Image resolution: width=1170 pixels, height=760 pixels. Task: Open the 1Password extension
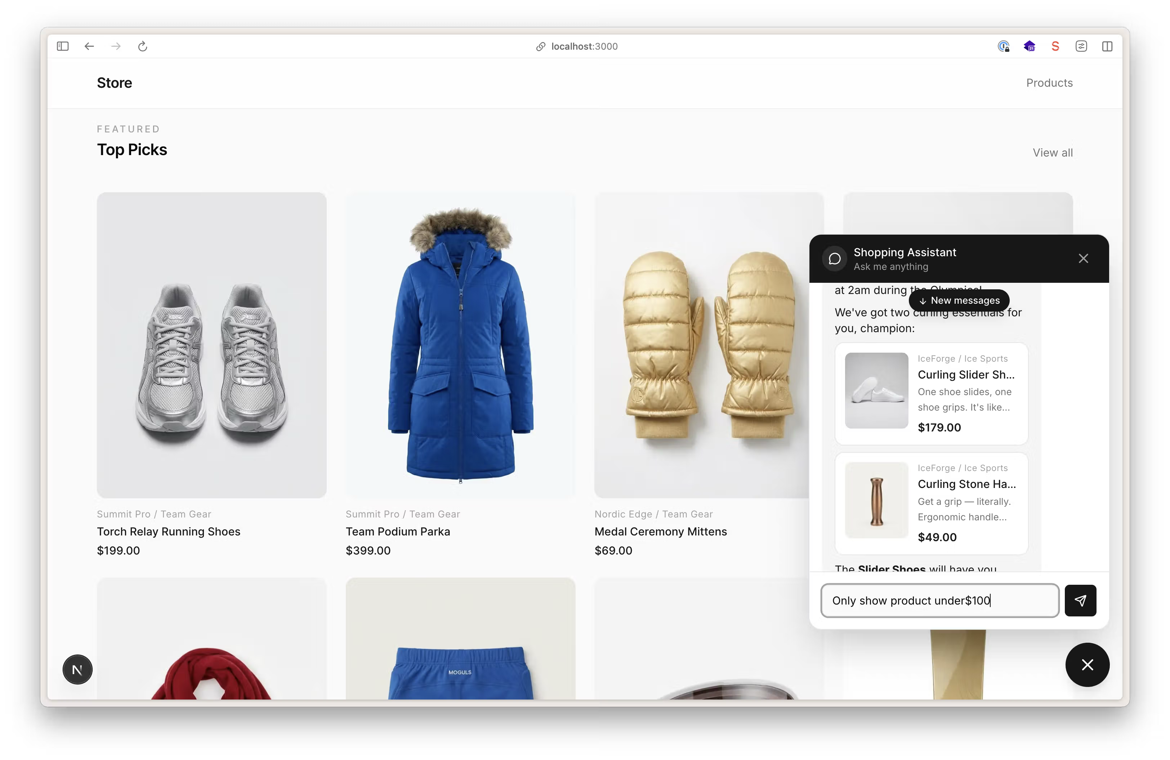[x=1003, y=46]
